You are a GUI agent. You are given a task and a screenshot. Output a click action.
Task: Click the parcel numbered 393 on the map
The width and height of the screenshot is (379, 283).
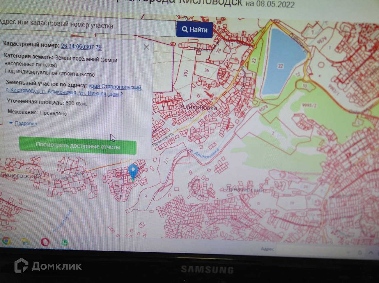point(186,73)
